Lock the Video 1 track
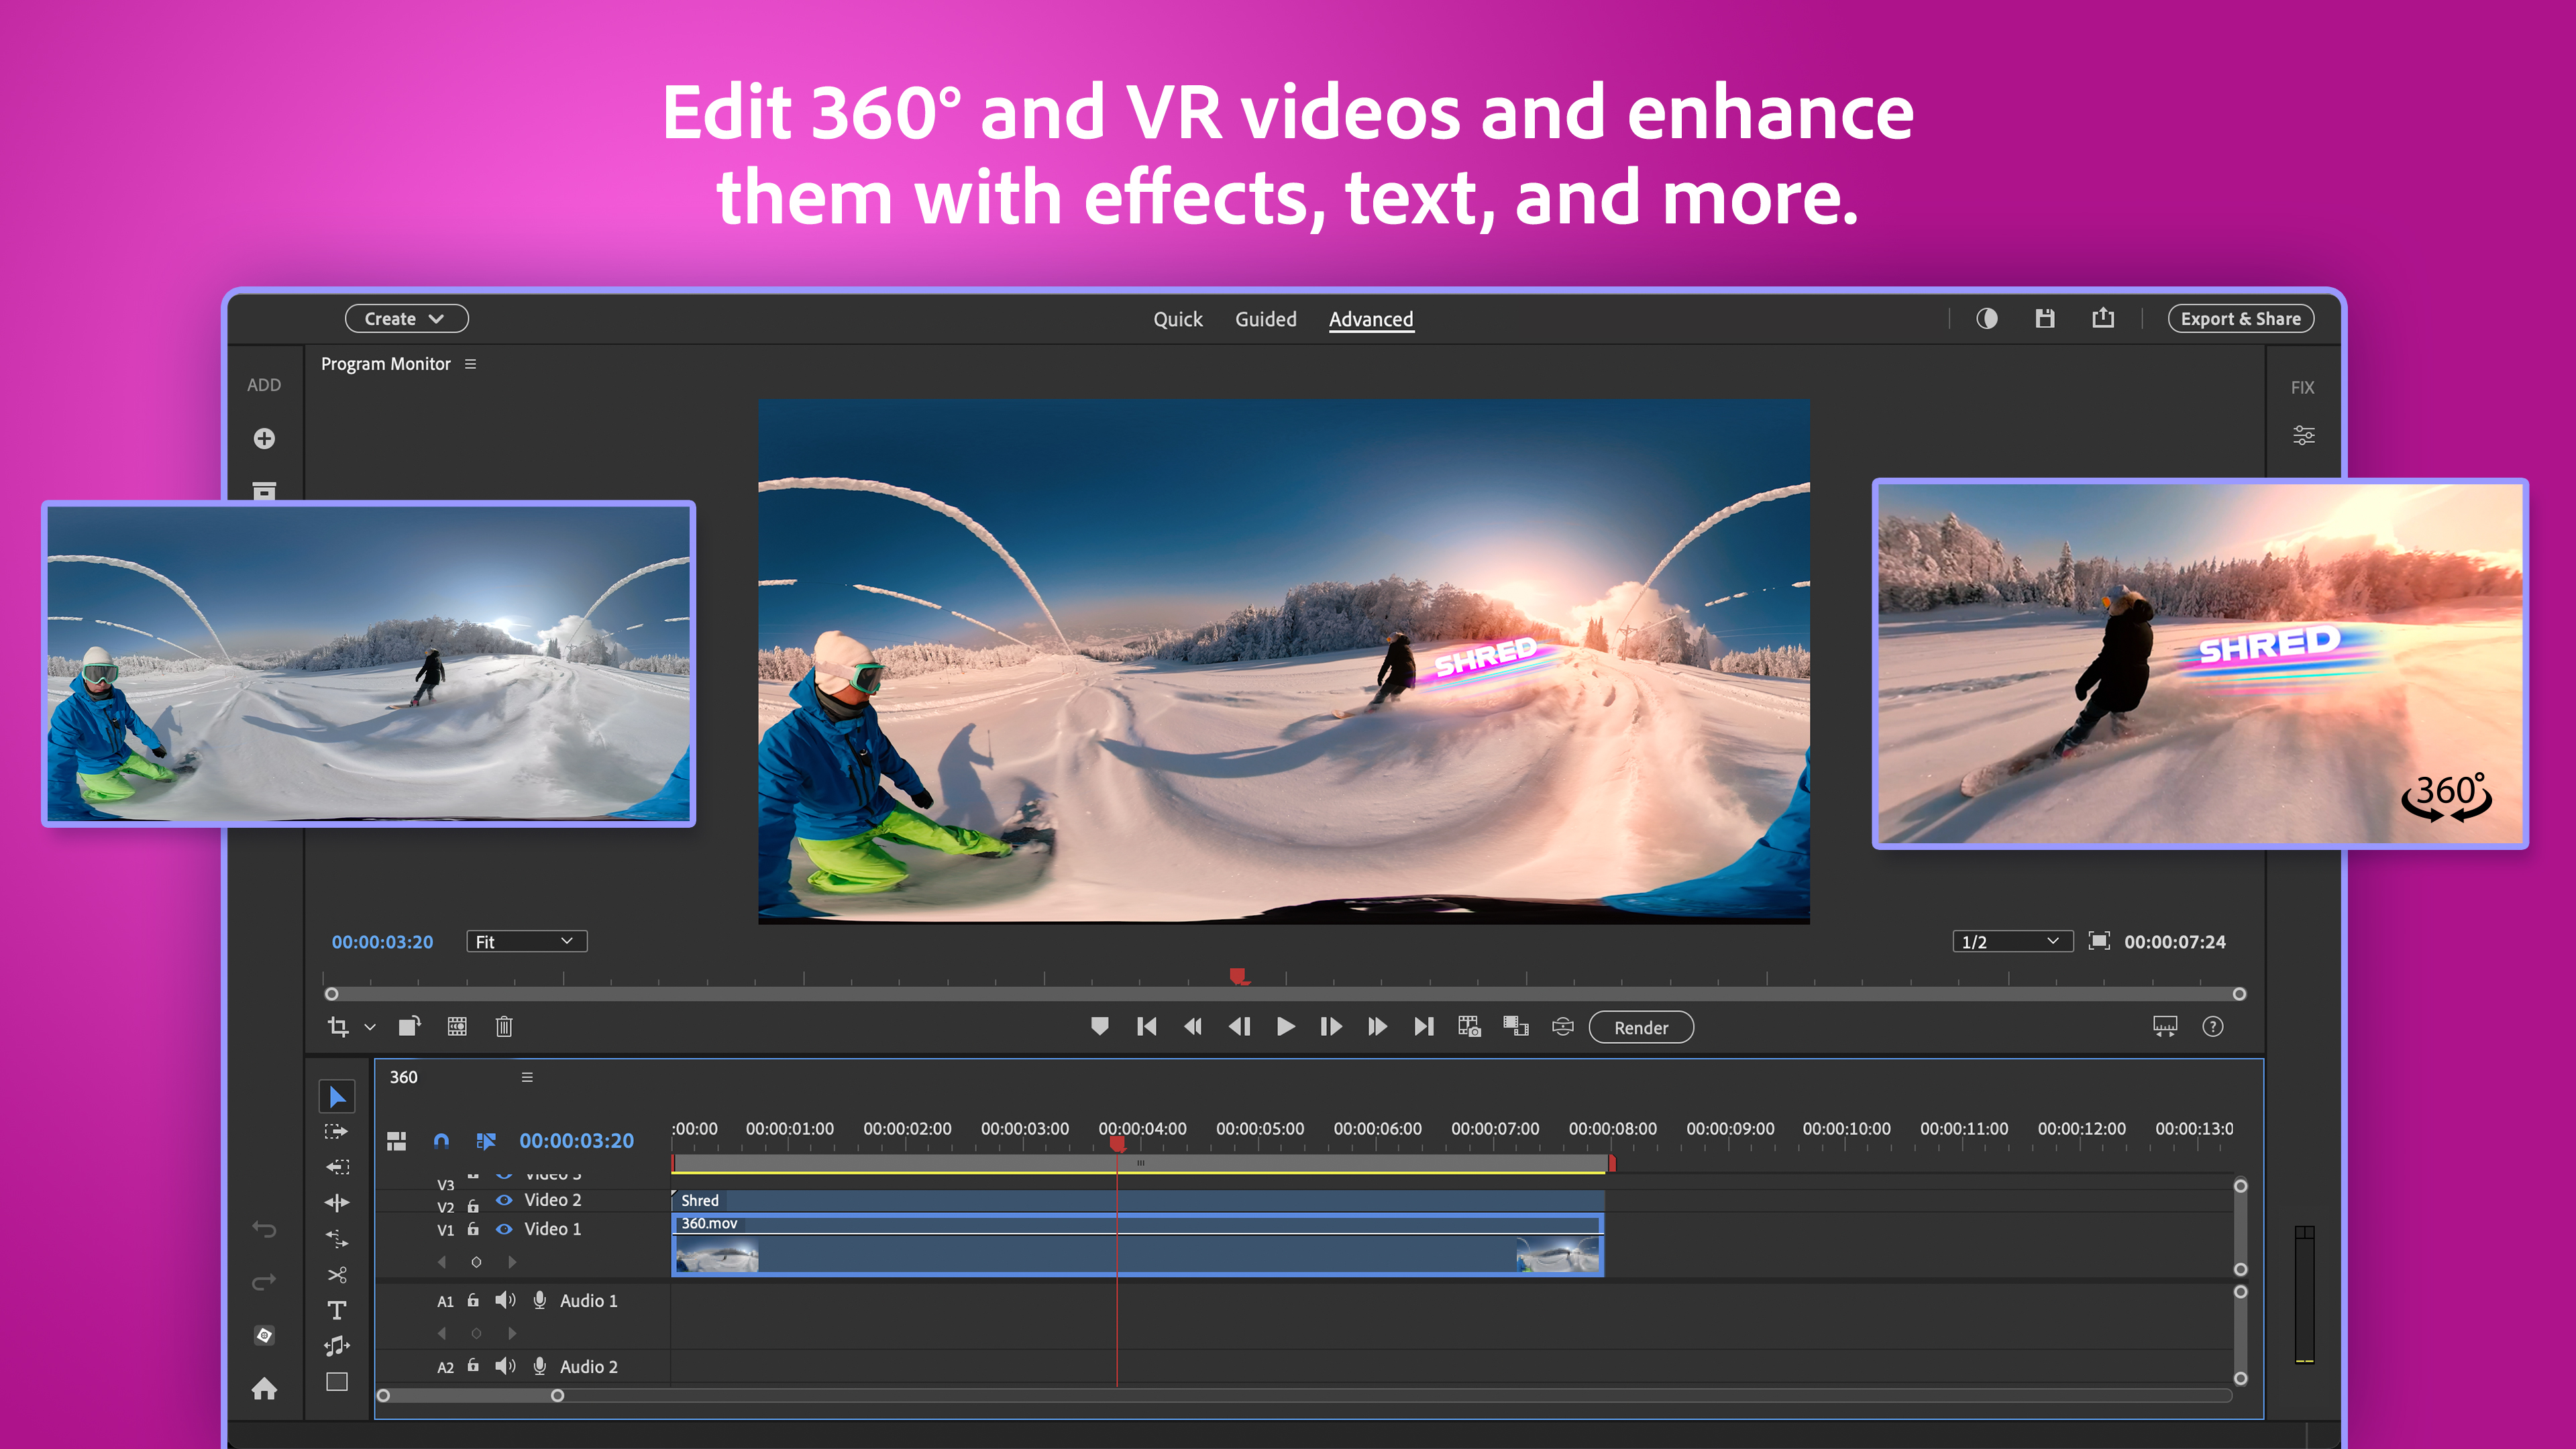Viewport: 2576px width, 1449px height. 472,1229
